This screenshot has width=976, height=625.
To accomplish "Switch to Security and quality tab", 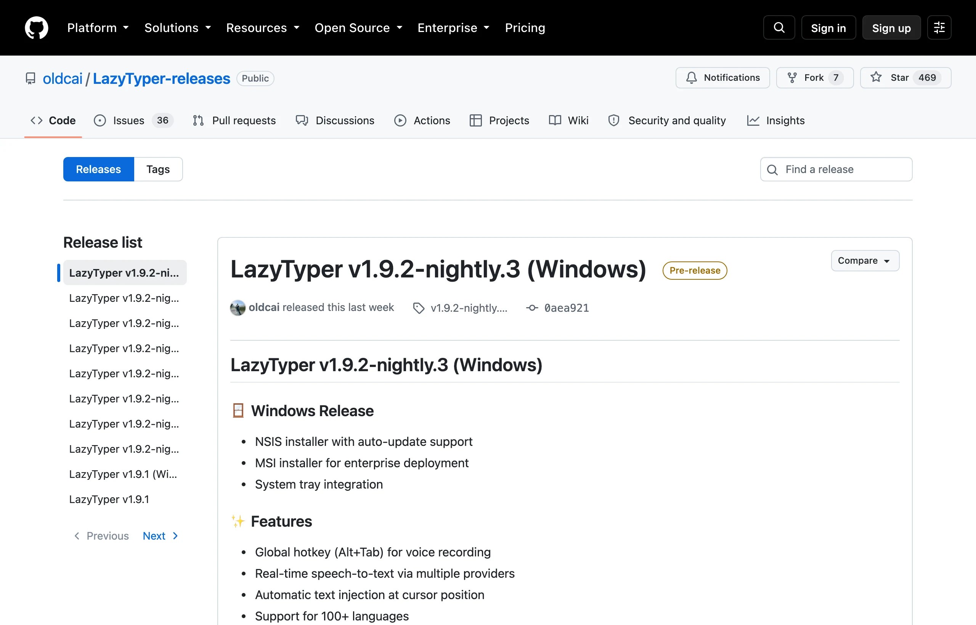I will 667,120.
